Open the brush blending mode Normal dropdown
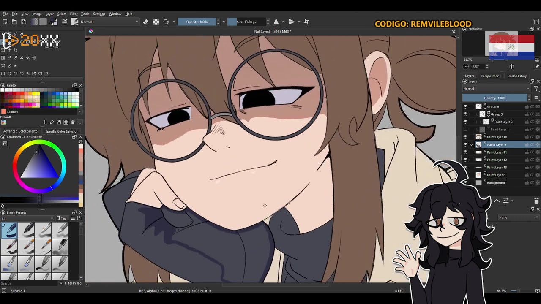Screen dimensions: 541x304 click(x=109, y=22)
